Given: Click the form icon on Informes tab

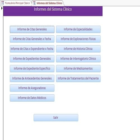Looking at the screenshot, I should pyautogui.click(x=34, y=3).
